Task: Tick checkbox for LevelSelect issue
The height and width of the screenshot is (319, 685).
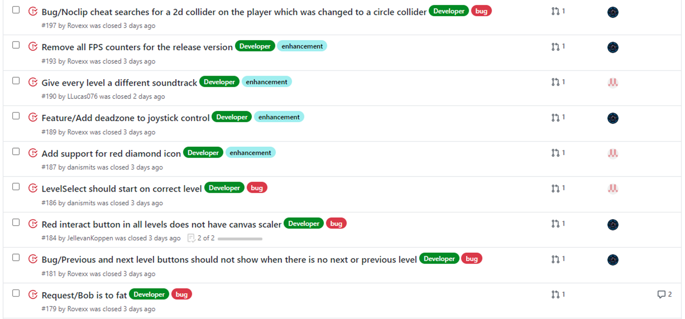Action: pos(16,187)
